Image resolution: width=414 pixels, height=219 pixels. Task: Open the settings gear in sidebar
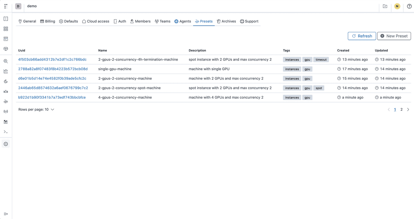[6, 144]
